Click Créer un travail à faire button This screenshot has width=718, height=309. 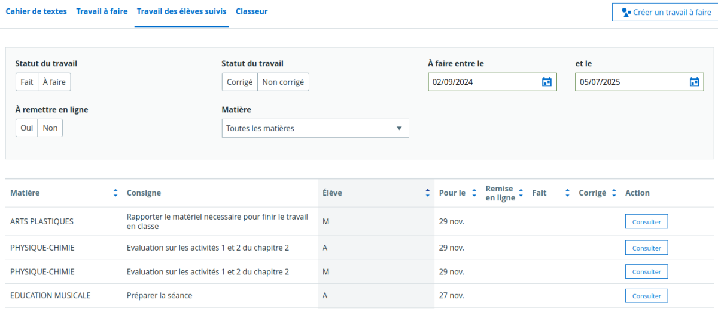point(665,12)
